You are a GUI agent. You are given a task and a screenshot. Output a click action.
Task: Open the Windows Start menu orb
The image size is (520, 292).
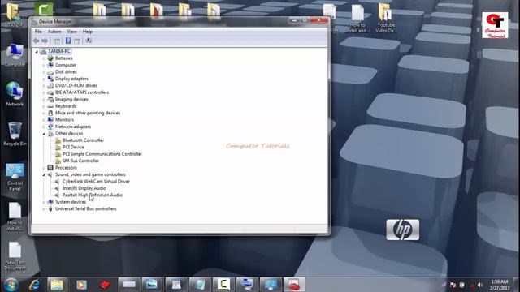coord(11,285)
